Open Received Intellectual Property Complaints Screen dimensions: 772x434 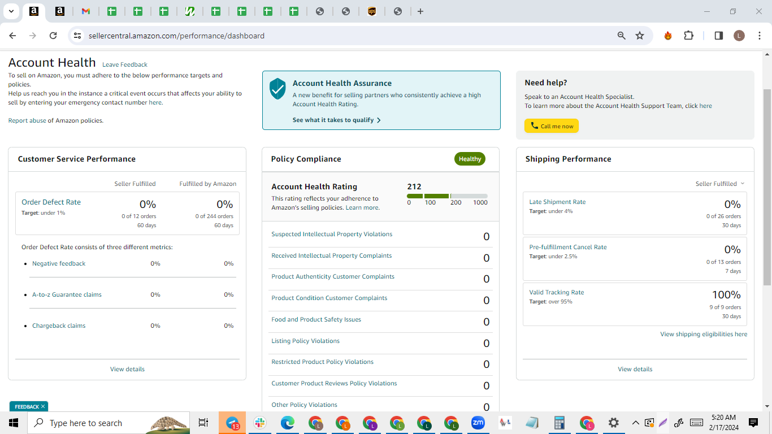(x=331, y=255)
